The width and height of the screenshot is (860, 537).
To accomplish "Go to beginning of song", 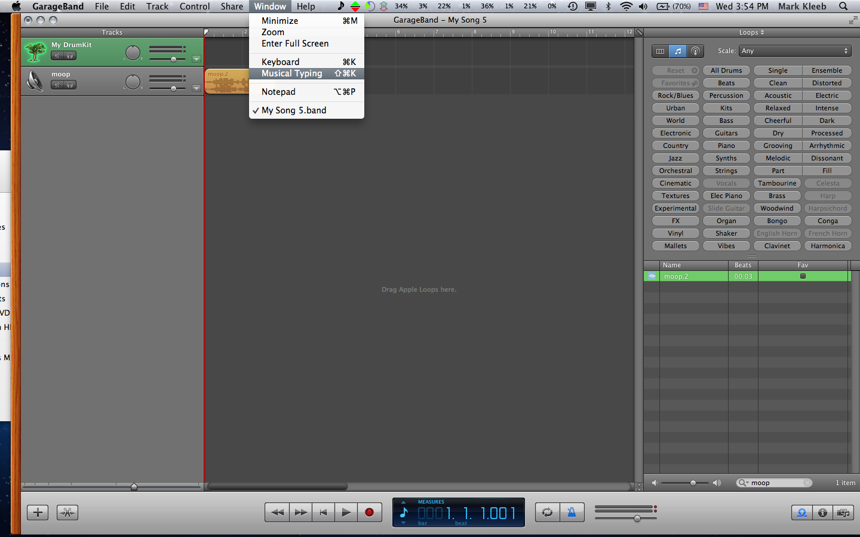I will click(323, 512).
